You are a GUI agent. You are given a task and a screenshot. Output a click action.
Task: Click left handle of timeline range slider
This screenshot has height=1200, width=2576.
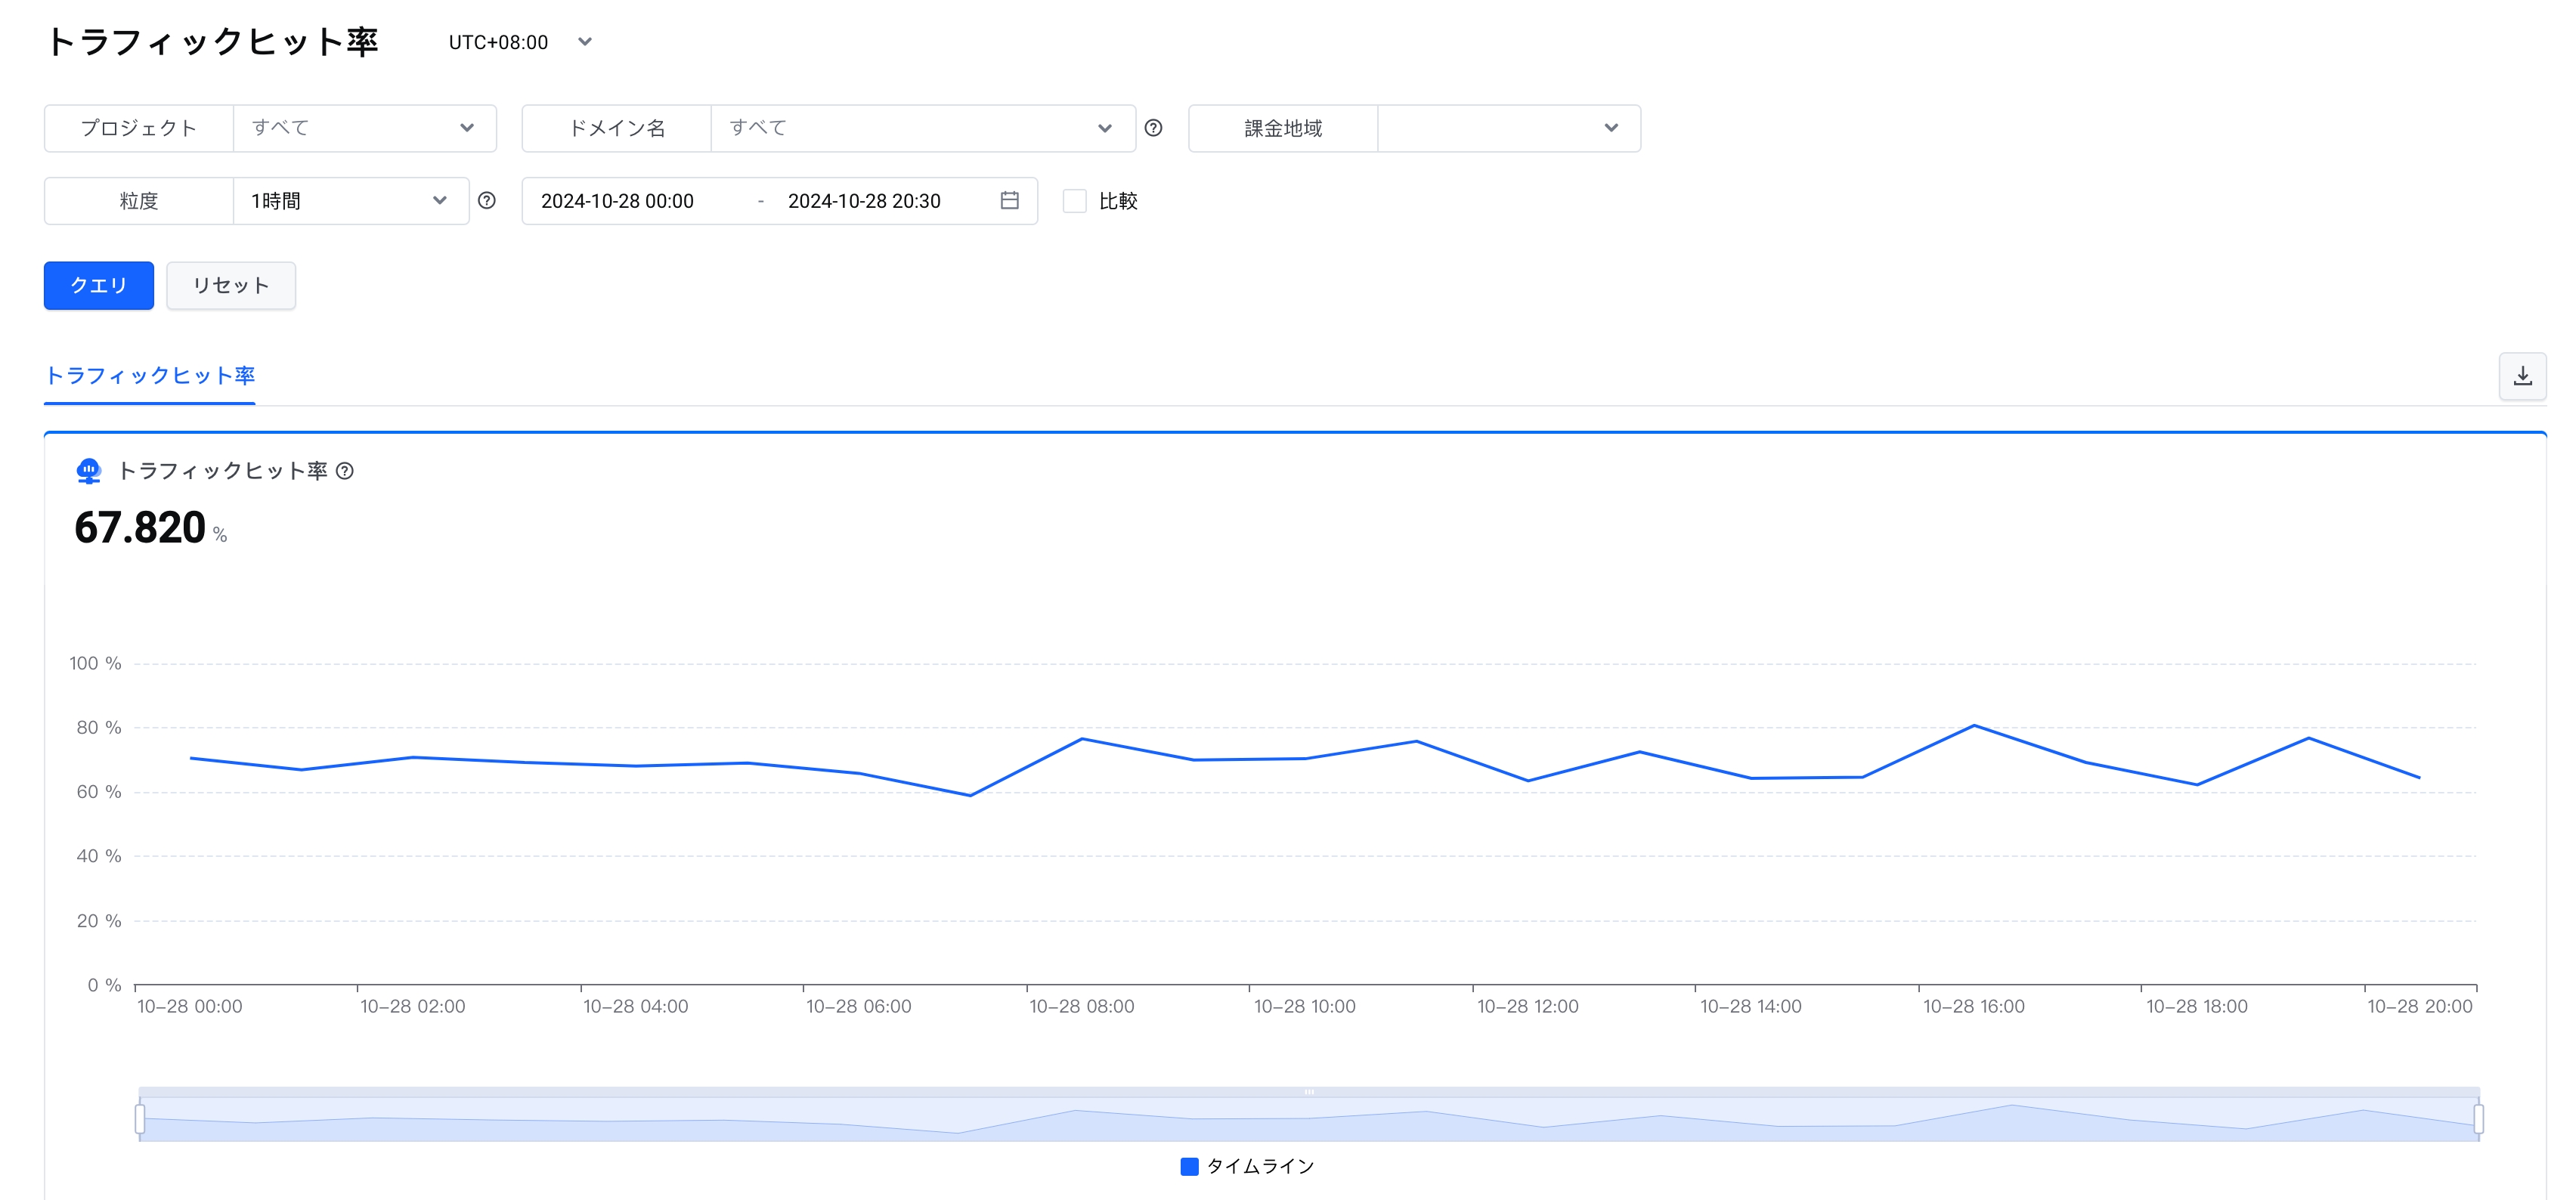click(140, 1119)
